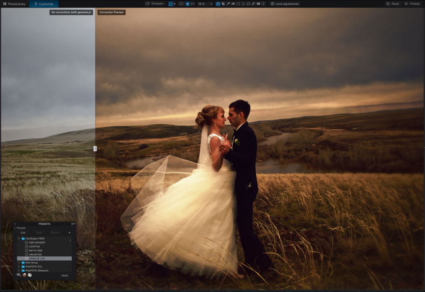The height and width of the screenshot is (292, 425).
Task: Click Edit in the Presets panel
Action: [x=23, y=233]
